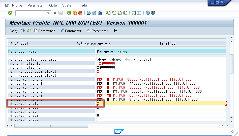This screenshot has height=136, width=239.
Task: Create a new session window icon
Action: point(134,13)
